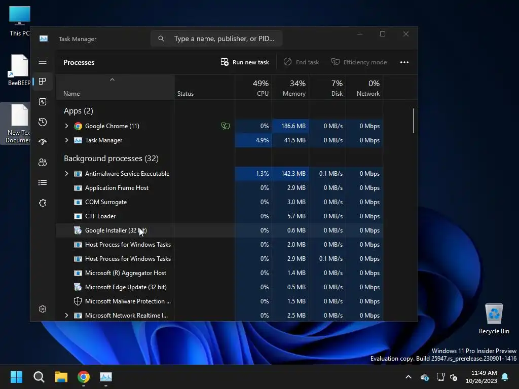Show hidden system tray icons chevron

(x=409, y=377)
